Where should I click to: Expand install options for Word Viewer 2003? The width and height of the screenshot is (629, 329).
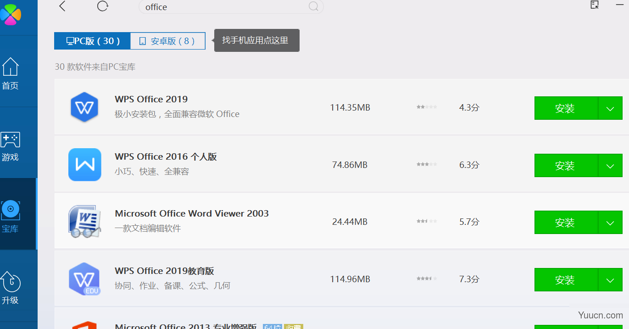pyautogui.click(x=610, y=223)
